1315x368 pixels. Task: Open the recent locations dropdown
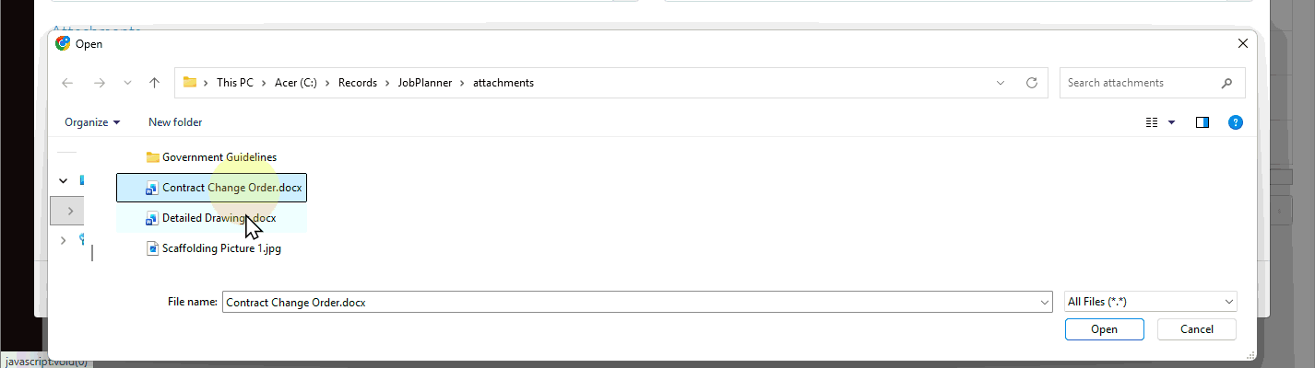click(x=127, y=83)
